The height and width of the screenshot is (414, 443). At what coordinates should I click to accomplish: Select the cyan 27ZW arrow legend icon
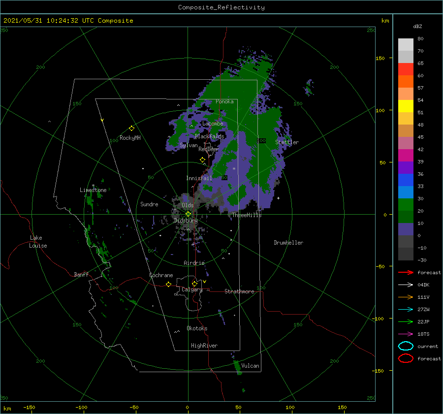click(406, 310)
